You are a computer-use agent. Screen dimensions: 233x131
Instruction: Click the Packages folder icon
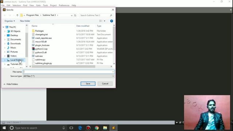[x=33, y=31]
